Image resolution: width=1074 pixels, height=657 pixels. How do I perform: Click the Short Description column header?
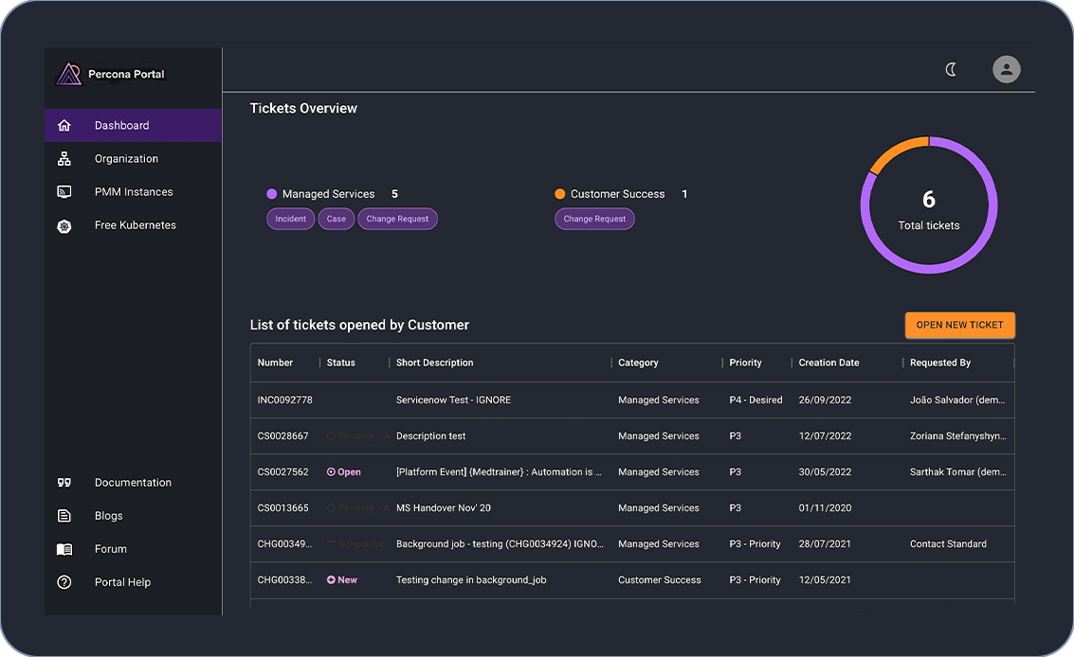tap(434, 363)
